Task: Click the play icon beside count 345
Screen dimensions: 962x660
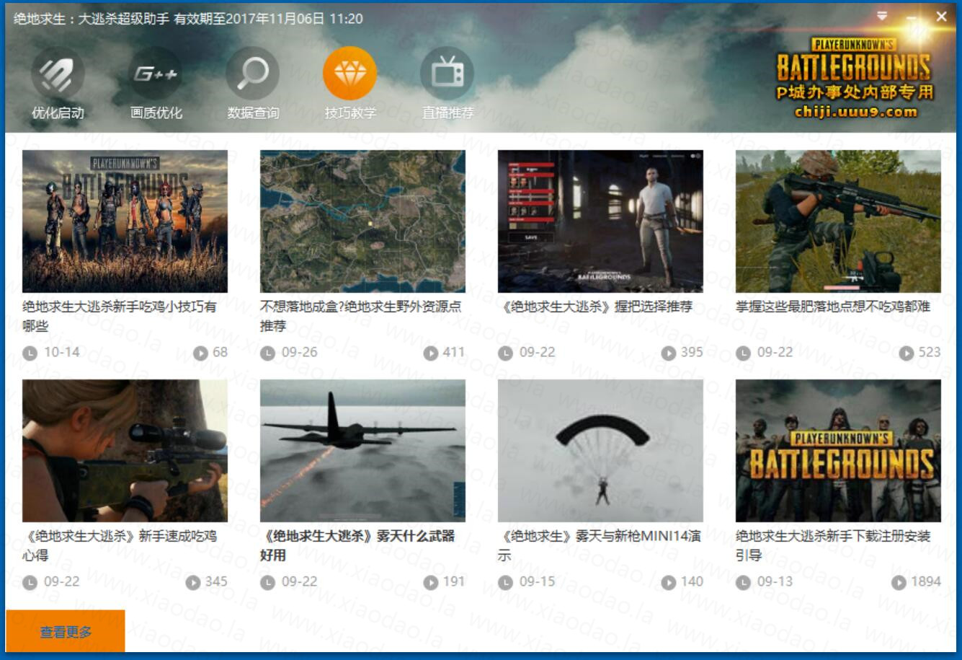Action: [x=193, y=582]
